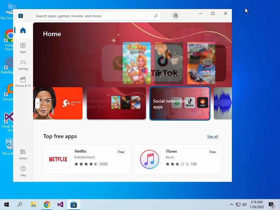Open the network status tray icon
This screenshot has width=280, height=210.
tap(238, 205)
